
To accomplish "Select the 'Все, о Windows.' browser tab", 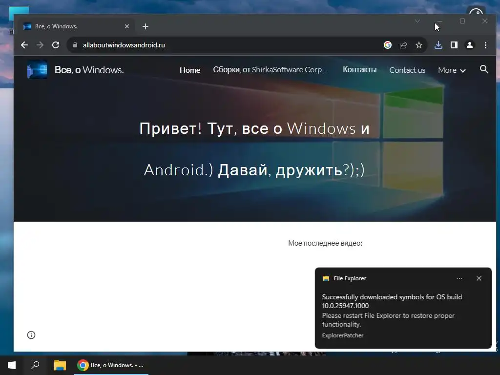I will (77, 26).
